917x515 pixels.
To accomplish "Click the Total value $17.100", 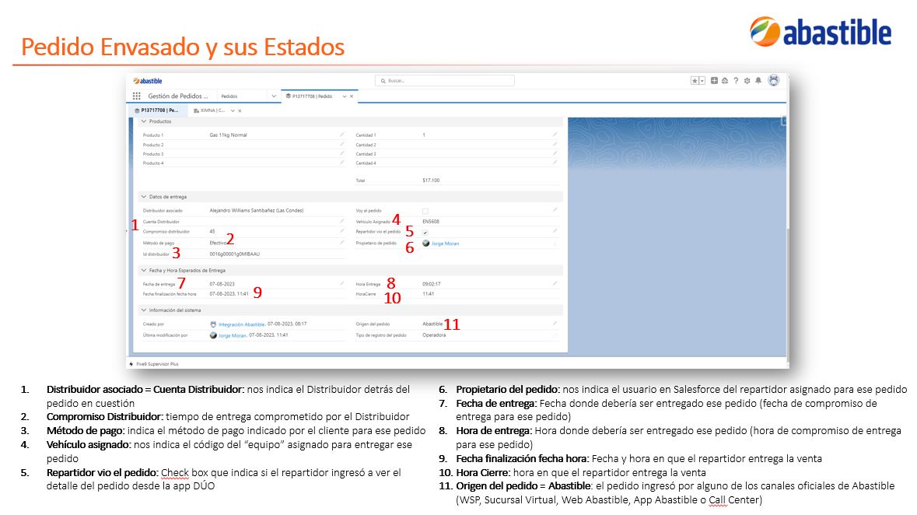I will 431,180.
